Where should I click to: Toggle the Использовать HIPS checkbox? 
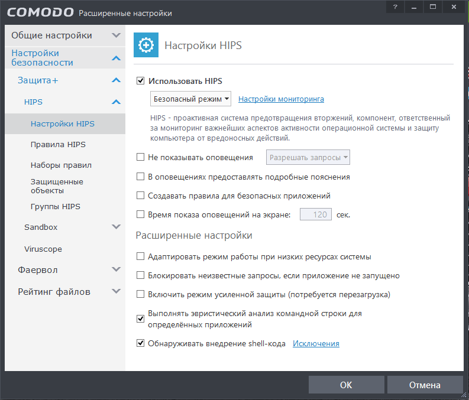(140, 81)
